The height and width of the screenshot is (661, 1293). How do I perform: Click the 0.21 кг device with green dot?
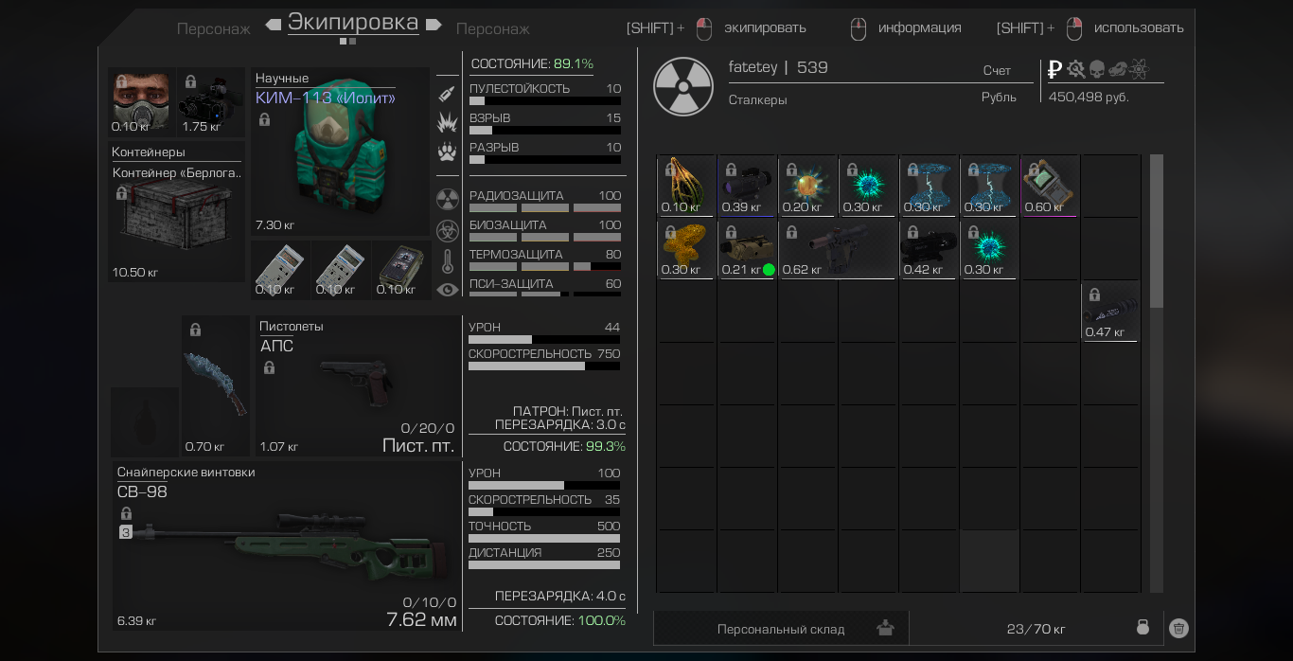pos(747,249)
